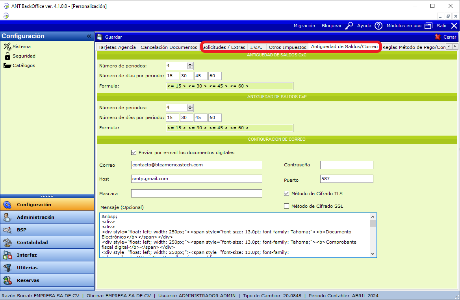
Task: Disable Método de Cifrado TLS checkbox
Action: (x=287, y=194)
